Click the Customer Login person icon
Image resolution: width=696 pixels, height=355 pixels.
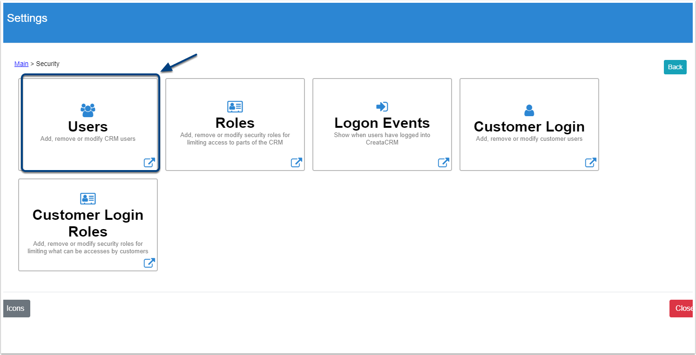pyautogui.click(x=529, y=110)
